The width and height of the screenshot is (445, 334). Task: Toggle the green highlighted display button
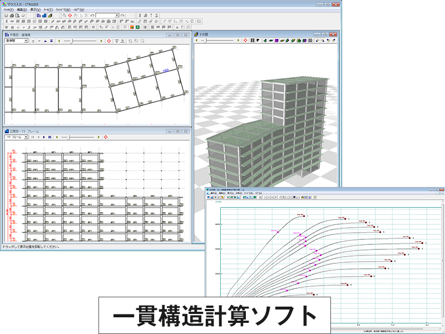click(137, 27)
